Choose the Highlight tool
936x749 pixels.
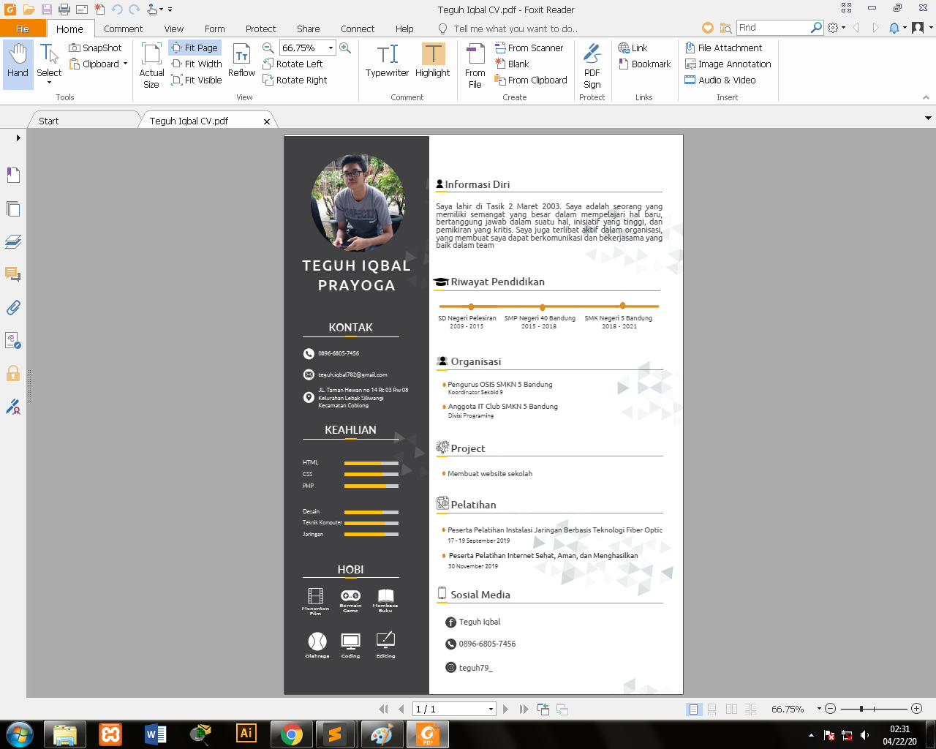(x=433, y=61)
